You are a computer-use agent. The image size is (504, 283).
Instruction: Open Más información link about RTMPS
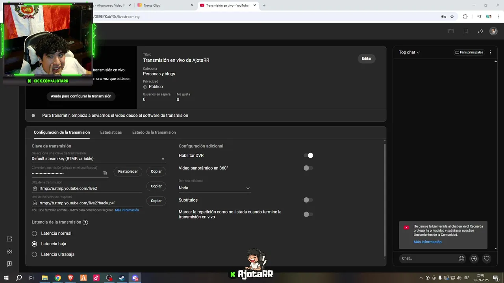pos(127,210)
